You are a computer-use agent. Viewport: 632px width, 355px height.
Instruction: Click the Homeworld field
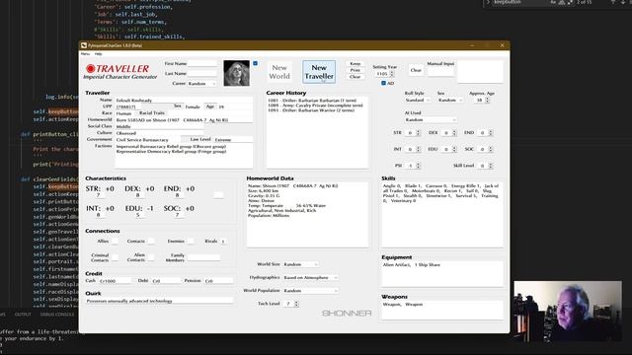tap(184, 120)
